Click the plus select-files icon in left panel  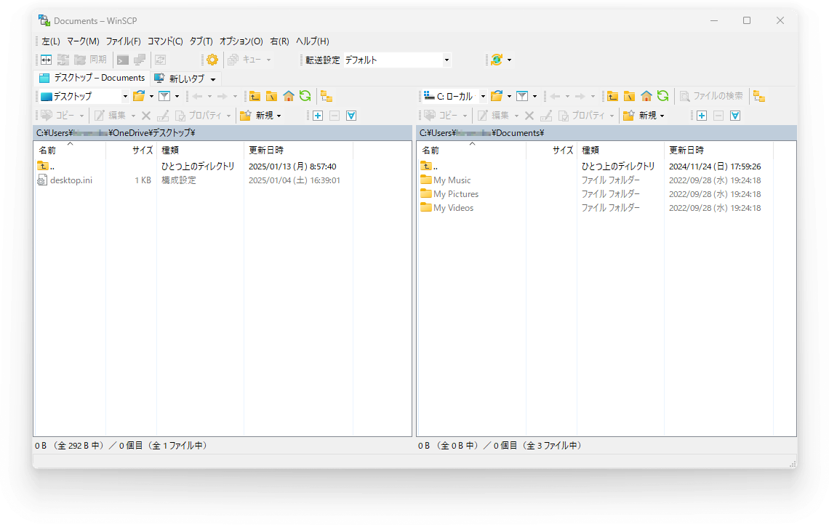point(318,116)
